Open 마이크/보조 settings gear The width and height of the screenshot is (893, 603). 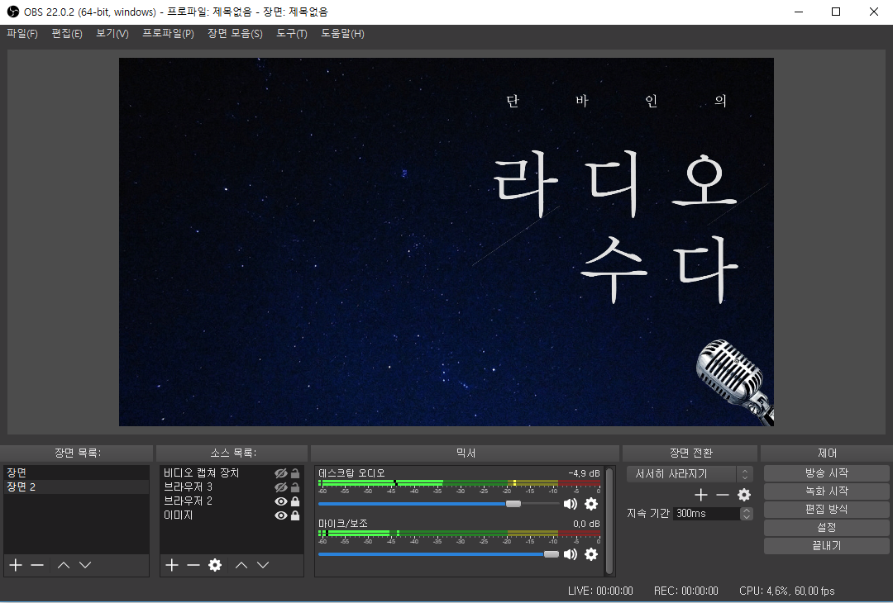click(x=591, y=554)
